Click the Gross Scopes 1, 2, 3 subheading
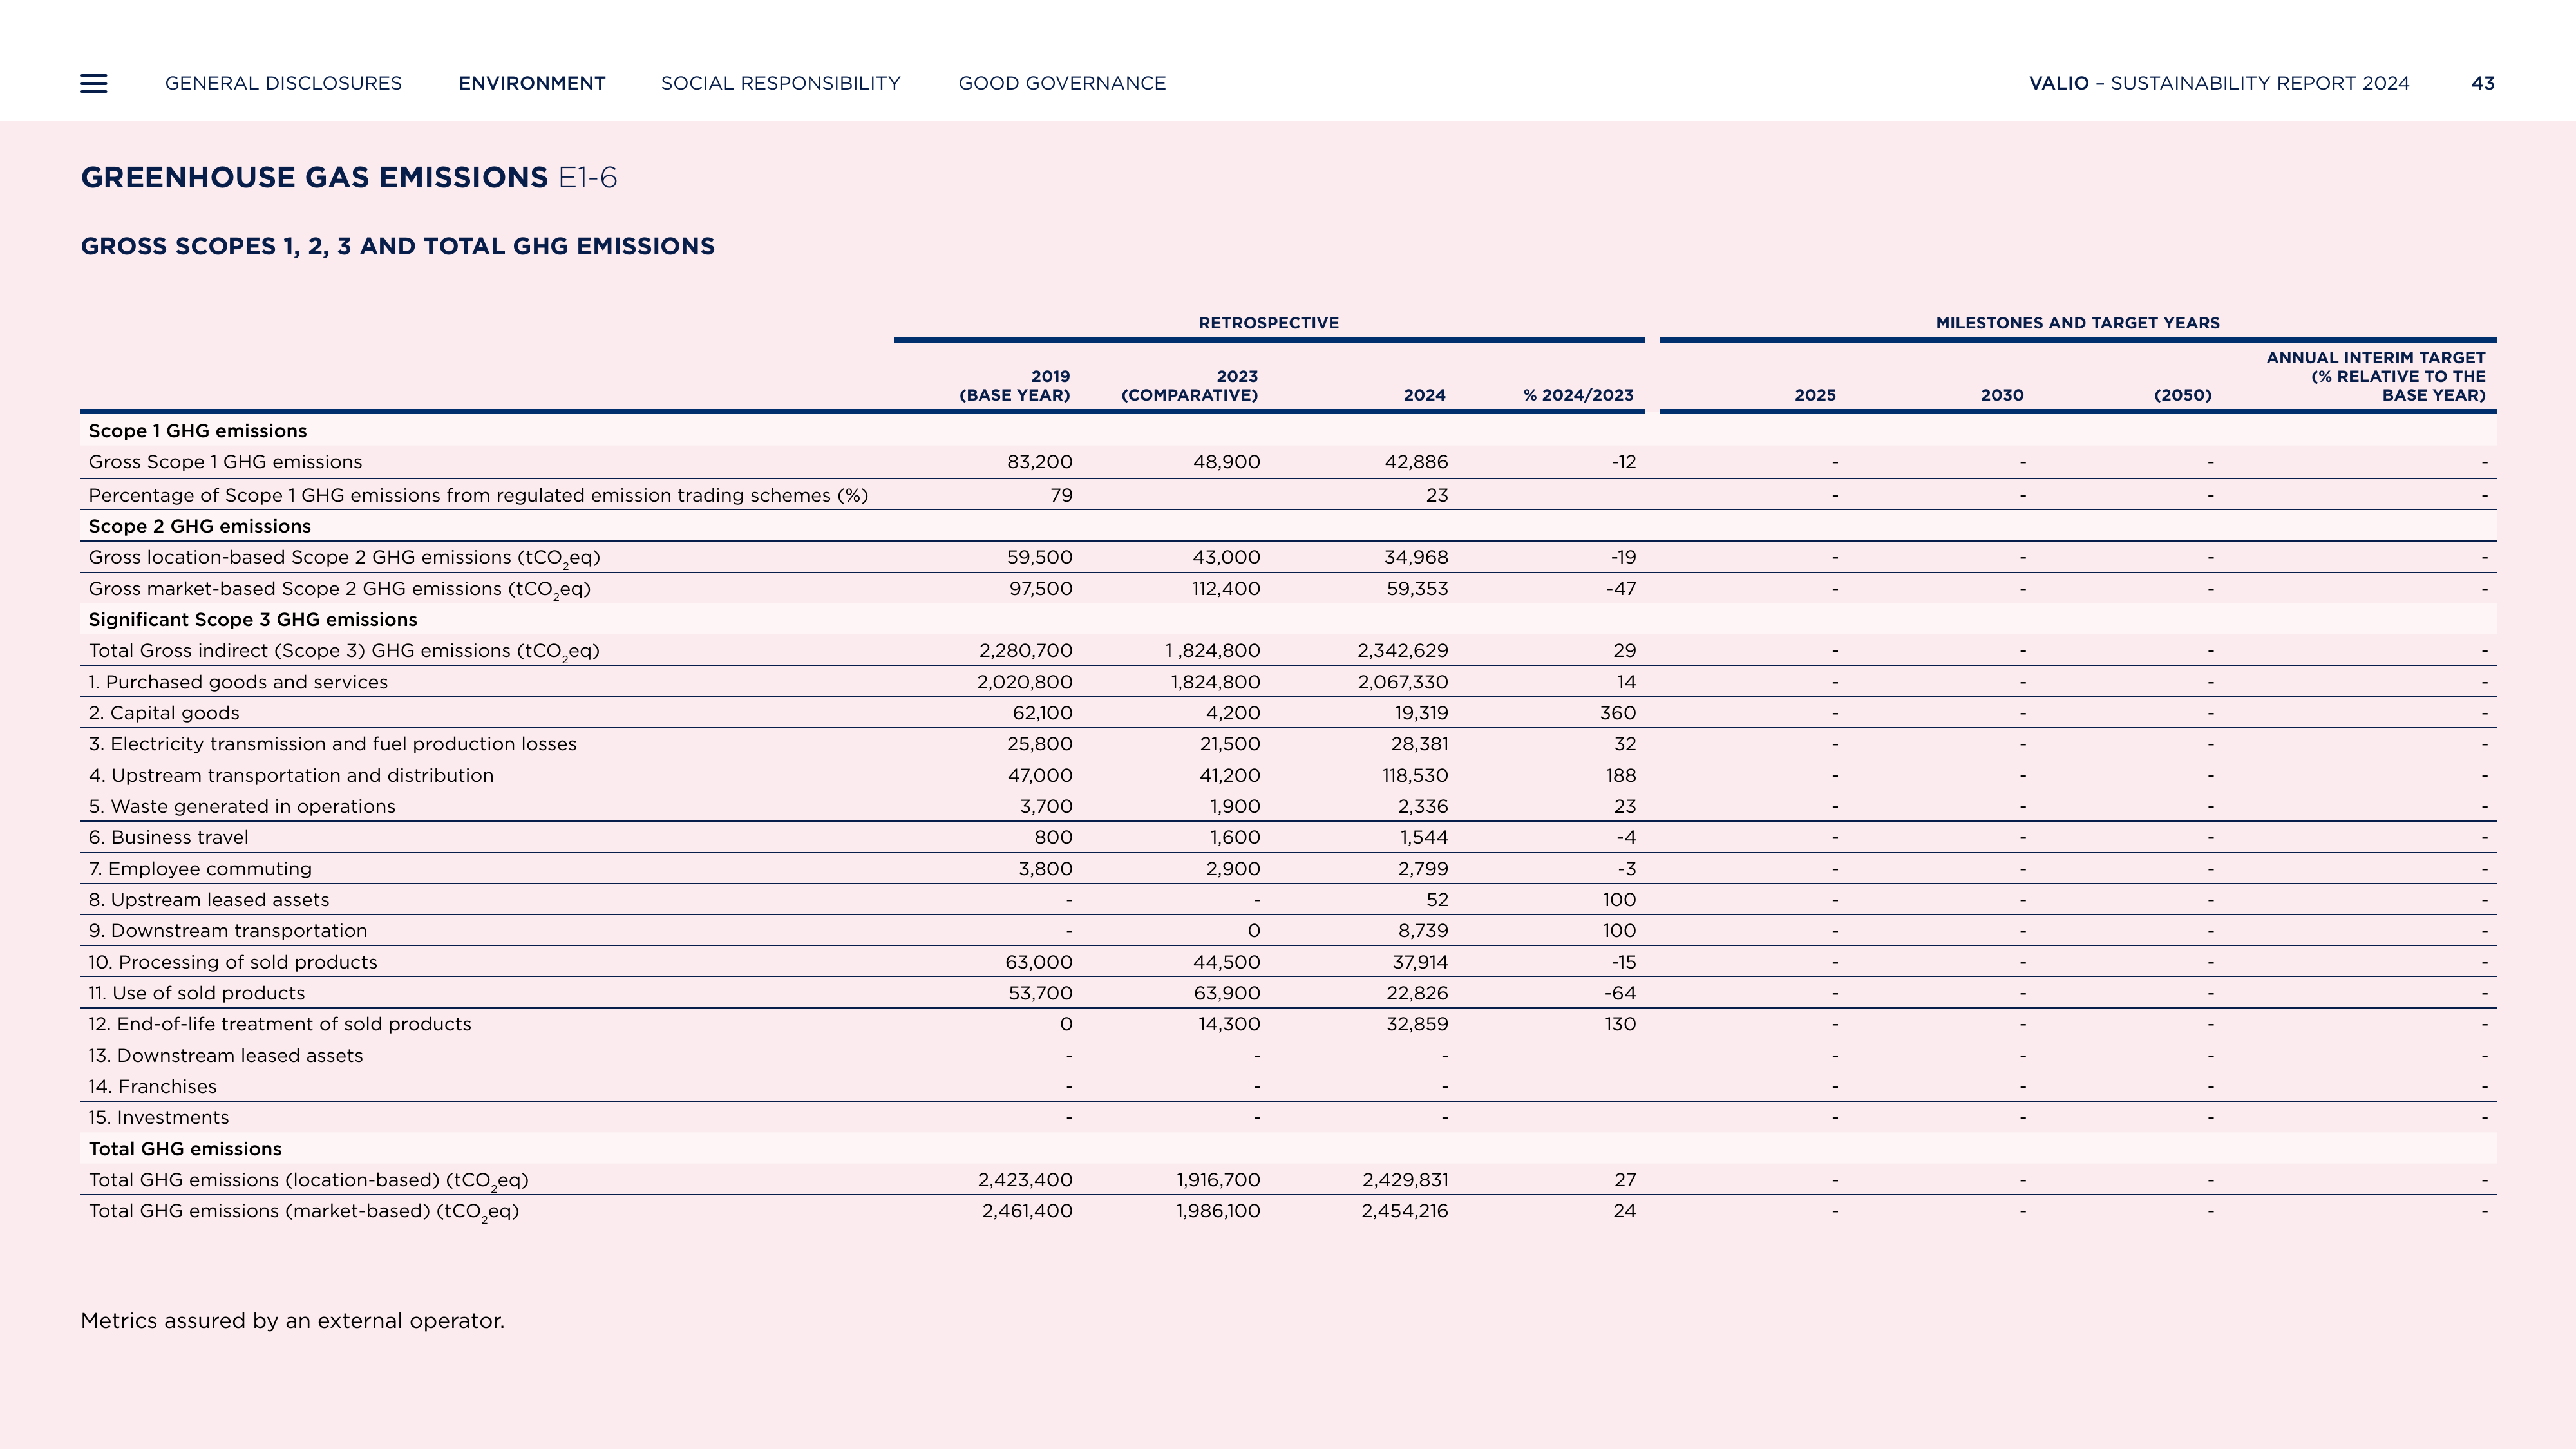Screen dimensions: 2576x1449 coord(398,246)
